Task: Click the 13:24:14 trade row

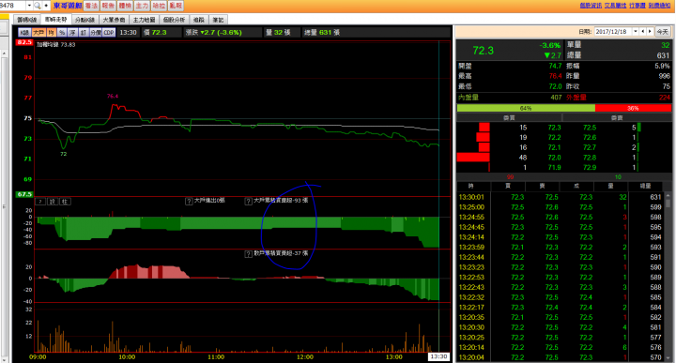Action: [560, 237]
